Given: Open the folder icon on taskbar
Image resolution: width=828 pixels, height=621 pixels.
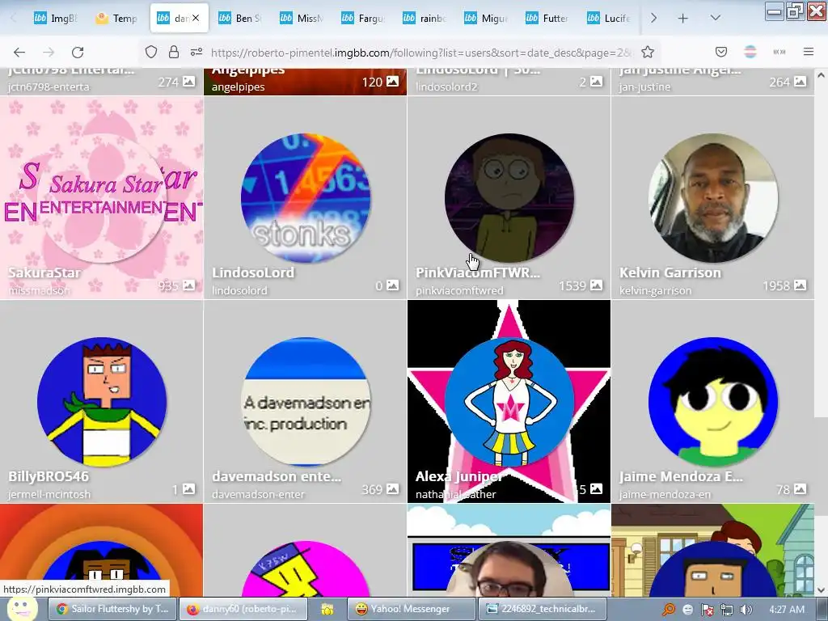Looking at the screenshot, I should [x=327, y=610].
